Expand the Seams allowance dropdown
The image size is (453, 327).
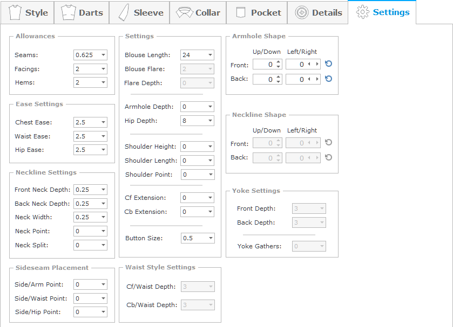(103, 55)
